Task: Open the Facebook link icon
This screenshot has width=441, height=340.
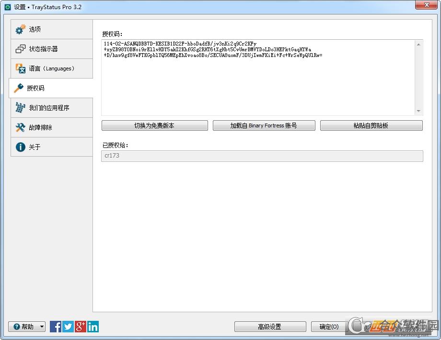Action: click(x=56, y=327)
